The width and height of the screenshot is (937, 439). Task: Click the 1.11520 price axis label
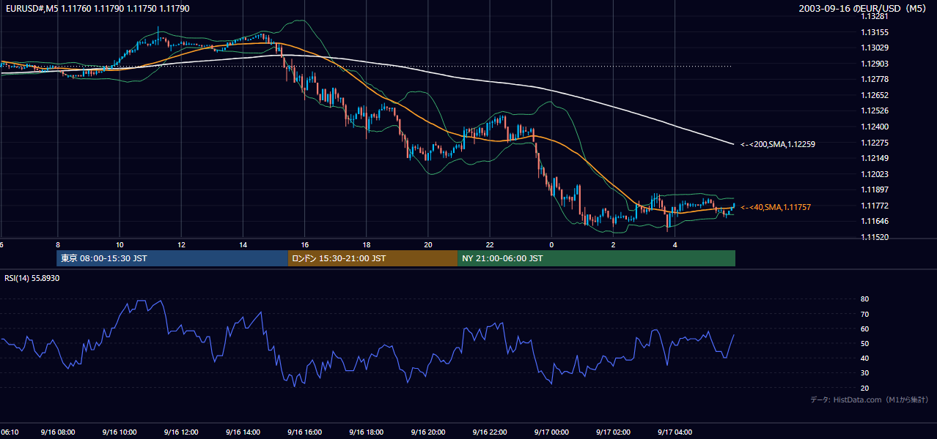(875, 237)
